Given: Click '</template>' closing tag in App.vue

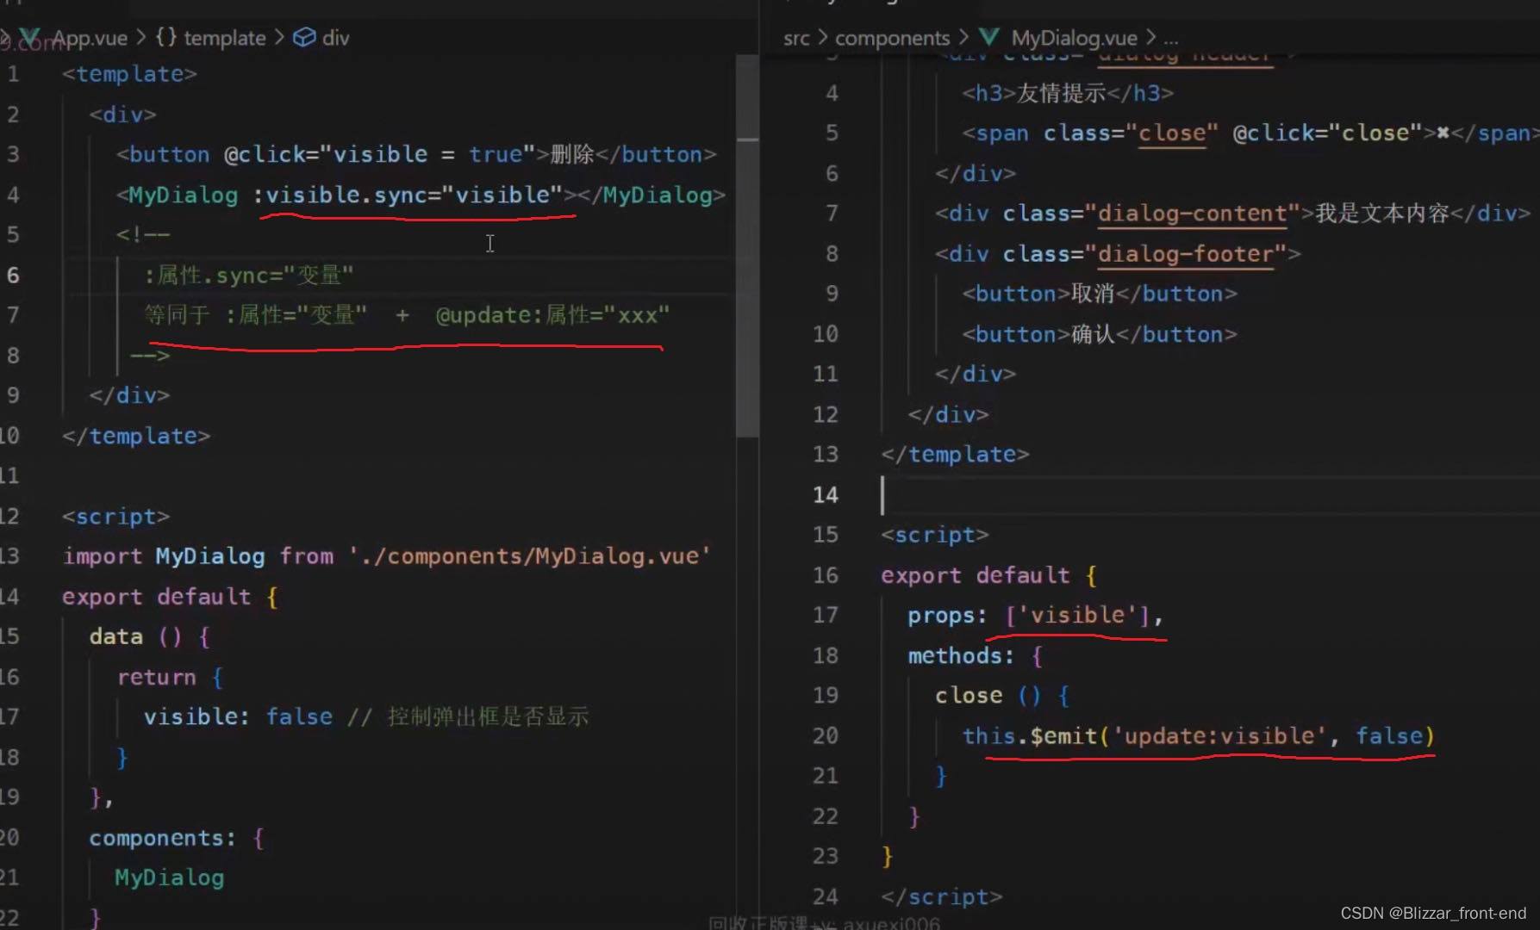Looking at the screenshot, I should pyautogui.click(x=136, y=436).
